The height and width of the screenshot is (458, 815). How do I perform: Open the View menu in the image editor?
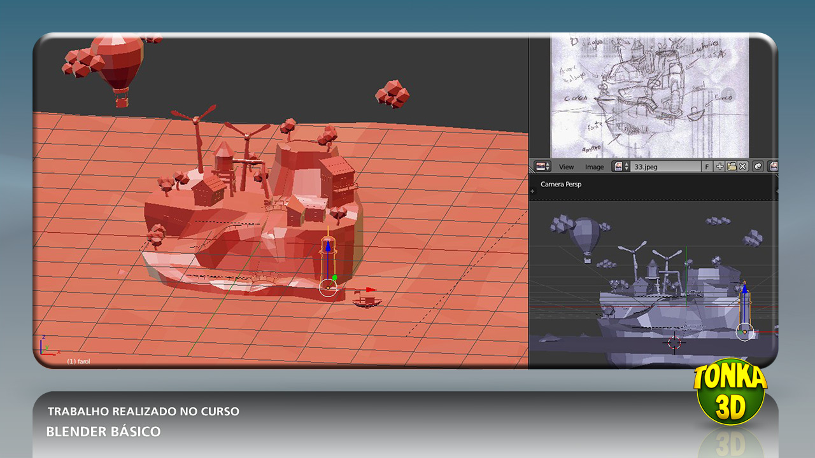pos(565,167)
